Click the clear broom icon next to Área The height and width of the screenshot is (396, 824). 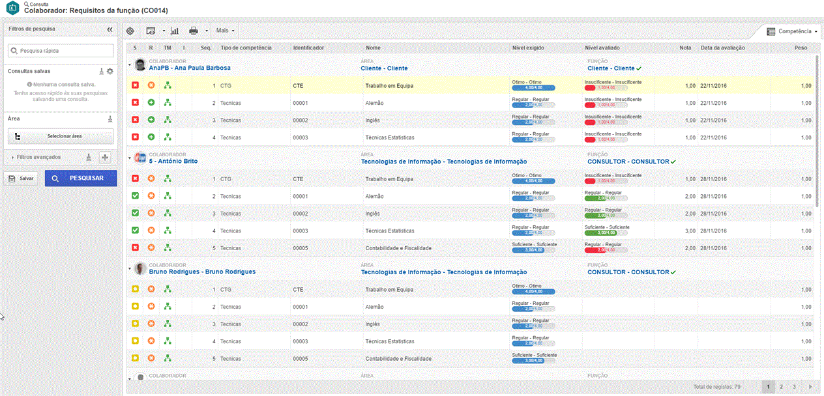click(x=110, y=119)
